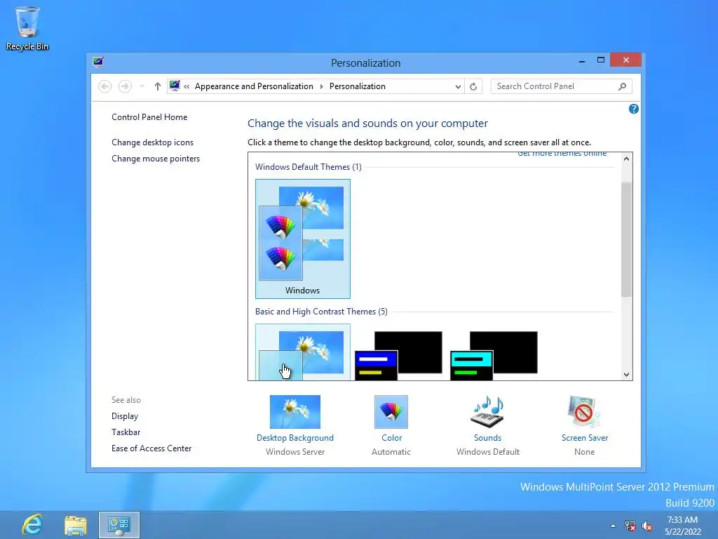Click the network status tray icon
Screen dimensions: 718x539
tap(630, 526)
